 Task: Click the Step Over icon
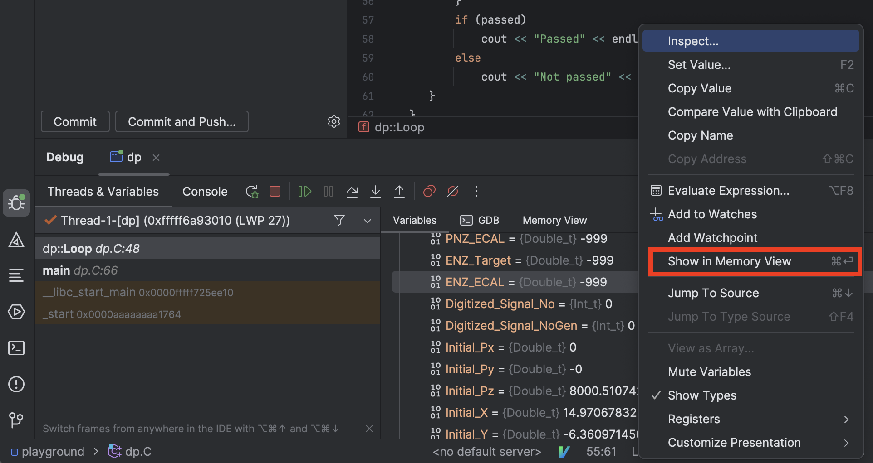(x=352, y=192)
